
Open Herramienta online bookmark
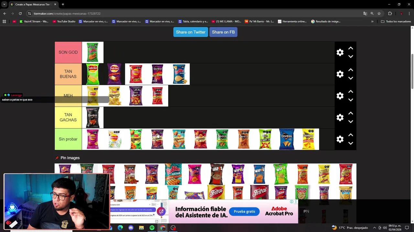292,22
